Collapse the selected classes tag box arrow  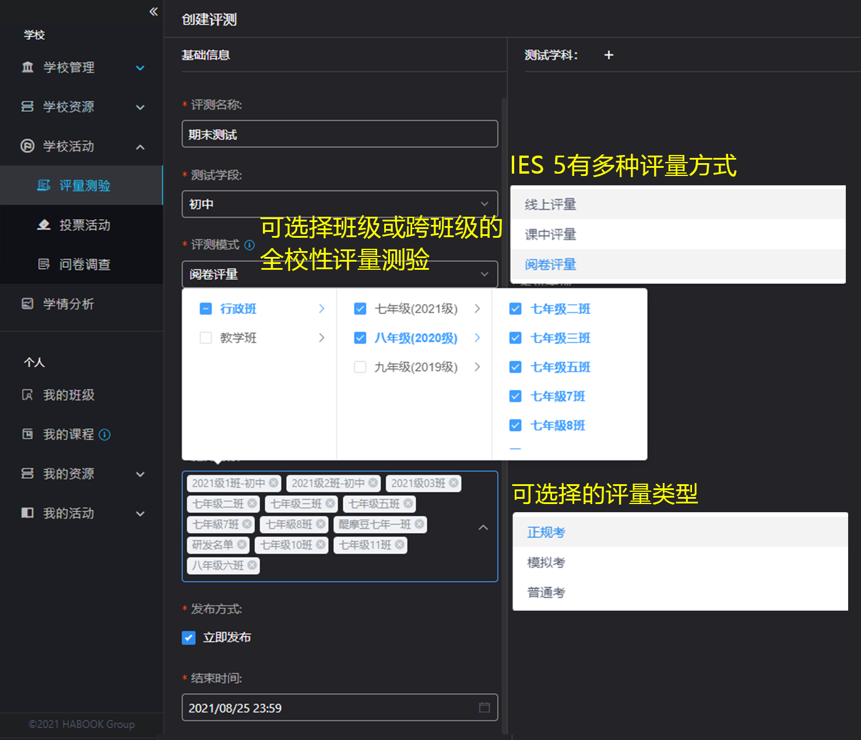click(483, 527)
